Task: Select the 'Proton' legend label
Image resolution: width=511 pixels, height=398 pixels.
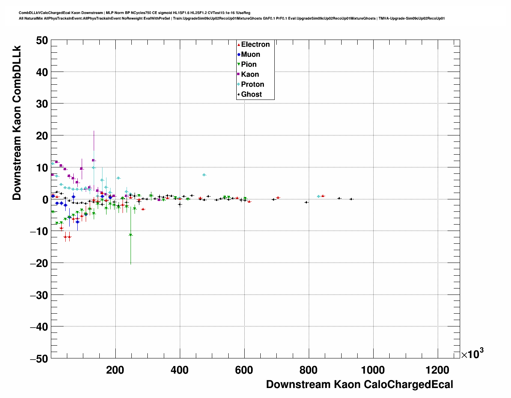Action: tap(253, 84)
